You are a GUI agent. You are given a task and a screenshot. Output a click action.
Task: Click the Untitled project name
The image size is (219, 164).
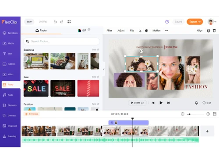pos(43,21)
